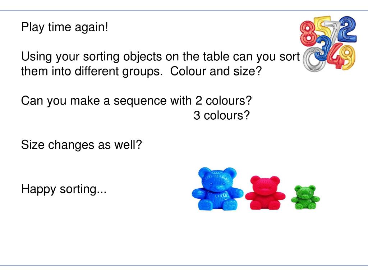Click the 'Happy sorting...' text

(x=64, y=189)
